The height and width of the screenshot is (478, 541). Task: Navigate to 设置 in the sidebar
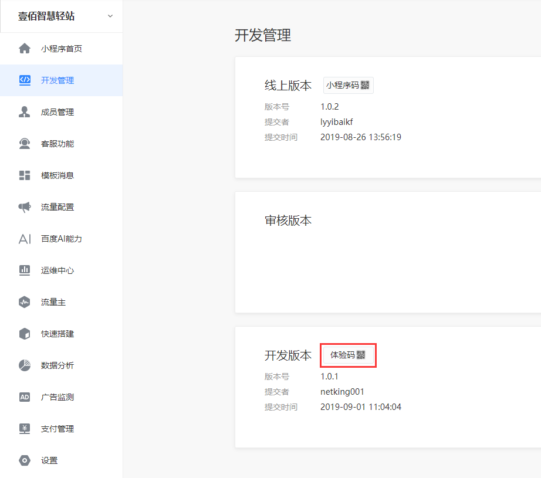(x=49, y=460)
